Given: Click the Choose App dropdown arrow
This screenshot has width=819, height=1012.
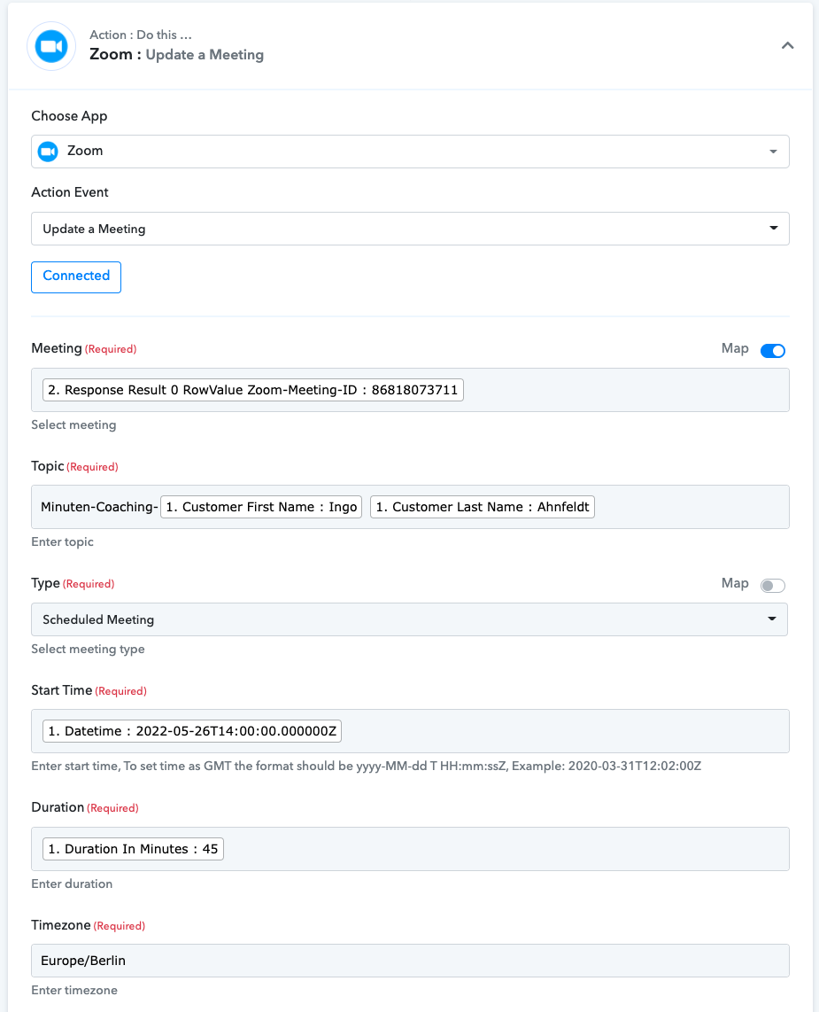Looking at the screenshot, I should 773,152.
